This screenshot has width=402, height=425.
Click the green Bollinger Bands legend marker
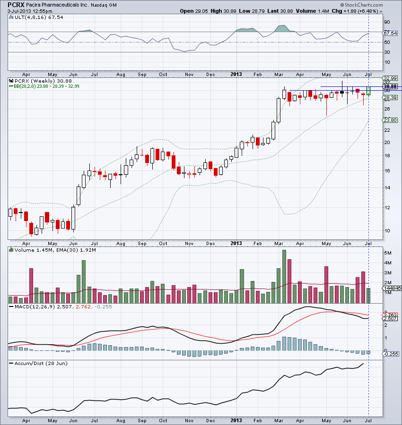point(11,86)
